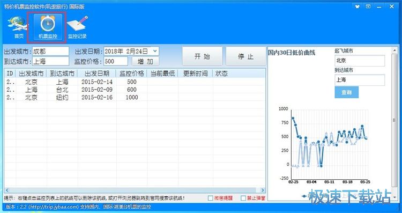
Task: Open the 监控记录 notepad icon
Action: [x=77, y=27]
